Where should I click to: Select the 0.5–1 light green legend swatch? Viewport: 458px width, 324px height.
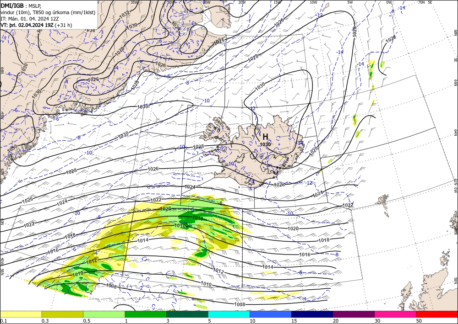tap(104, 314)
